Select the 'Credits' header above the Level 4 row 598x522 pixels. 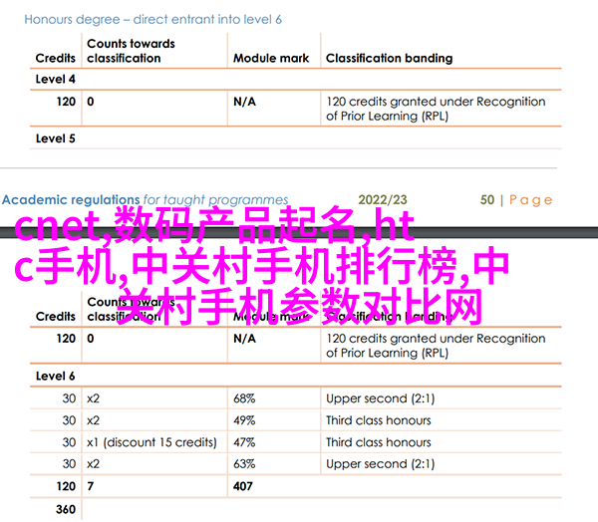coord(55,58)
